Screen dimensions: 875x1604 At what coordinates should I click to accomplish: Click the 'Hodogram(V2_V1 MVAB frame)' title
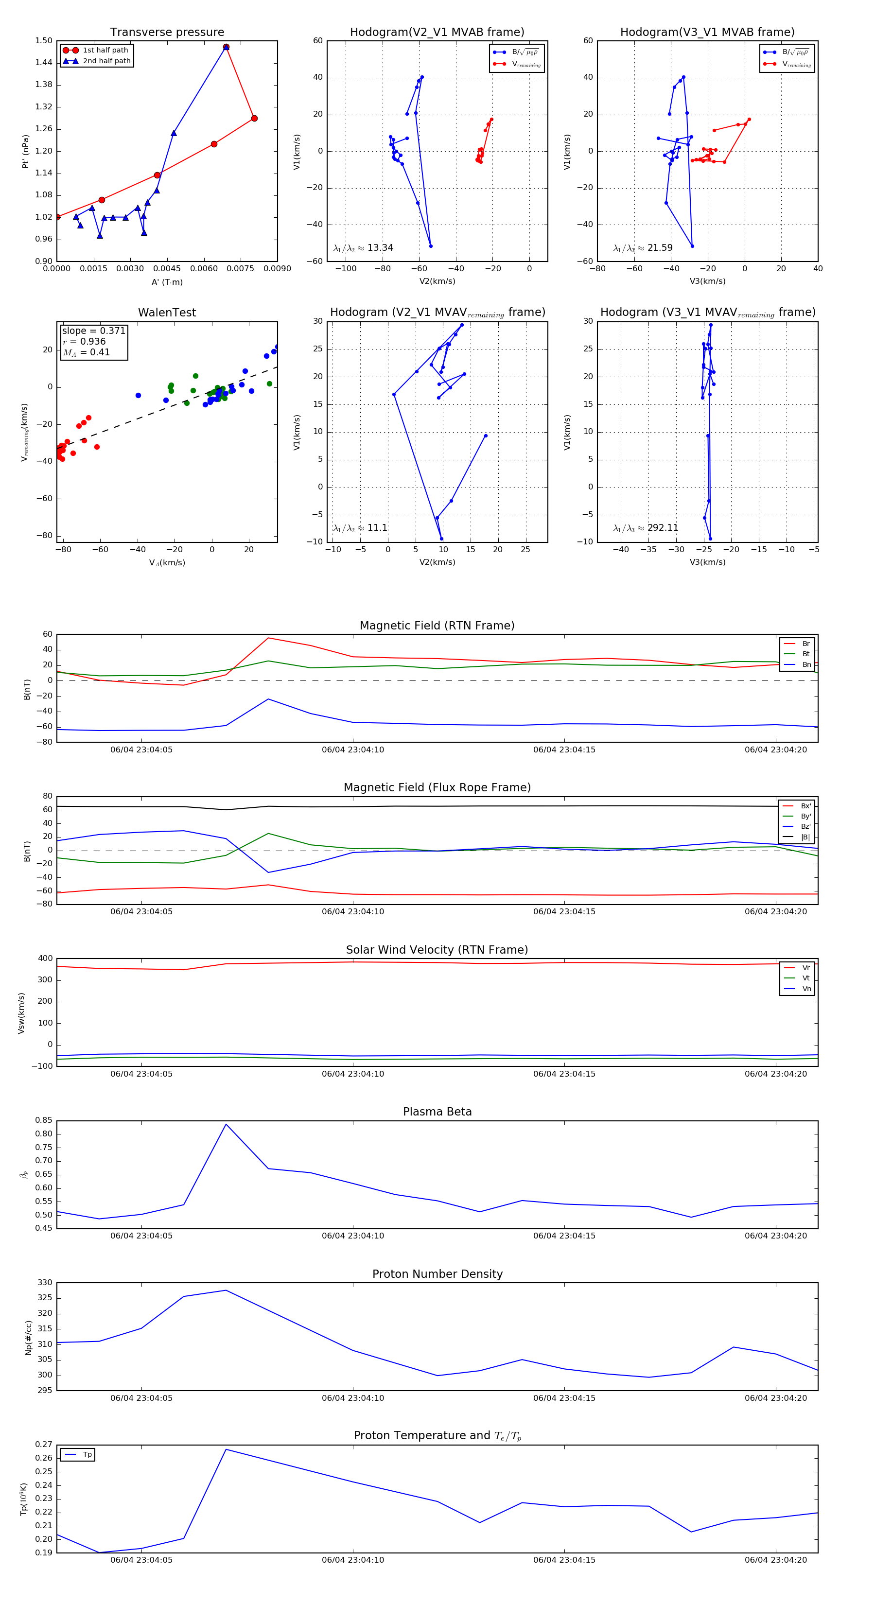click(x=437, y=33)
